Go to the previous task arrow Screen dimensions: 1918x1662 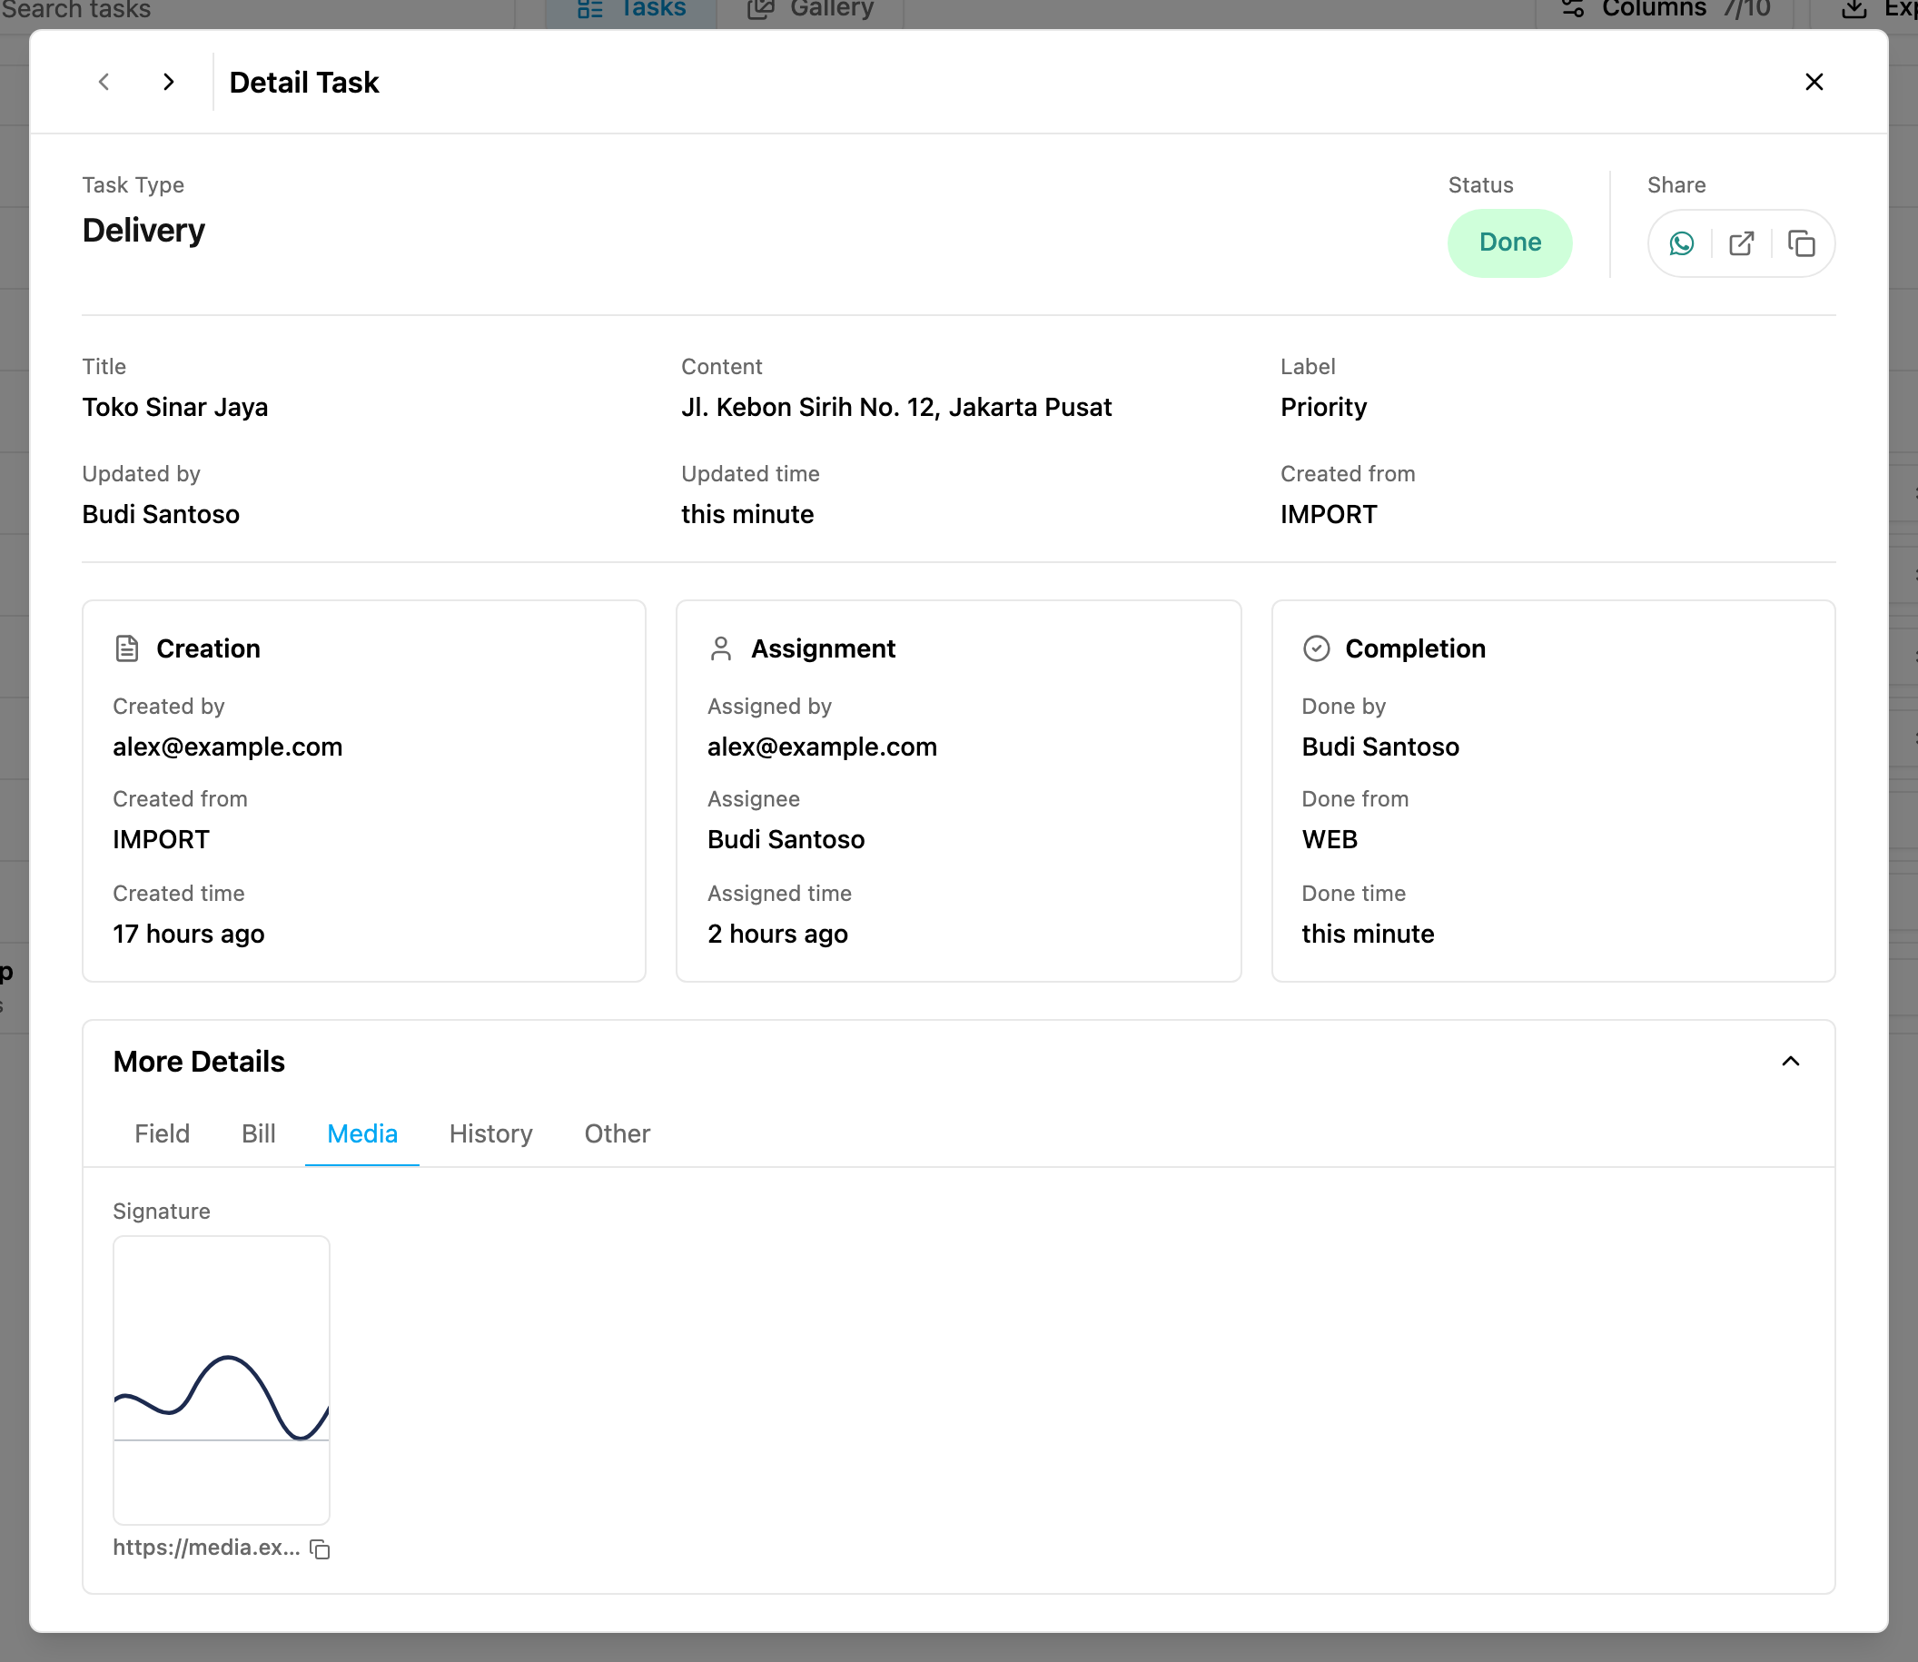[104, 82]
